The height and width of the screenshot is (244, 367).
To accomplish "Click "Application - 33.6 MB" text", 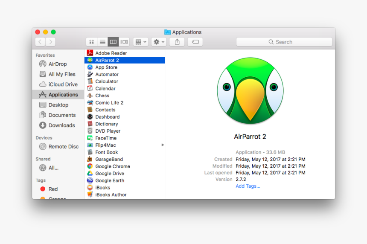I will click(x=260, y=152).
